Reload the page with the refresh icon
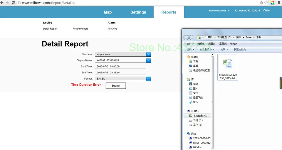Image resolution: width=282 pixels, height=150 pixels. pos(13,3)
